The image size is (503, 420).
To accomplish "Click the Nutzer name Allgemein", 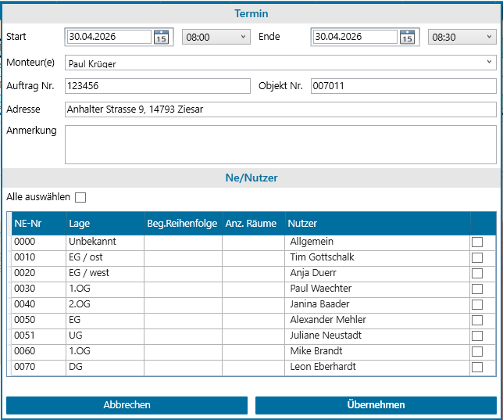I will 312,242.
